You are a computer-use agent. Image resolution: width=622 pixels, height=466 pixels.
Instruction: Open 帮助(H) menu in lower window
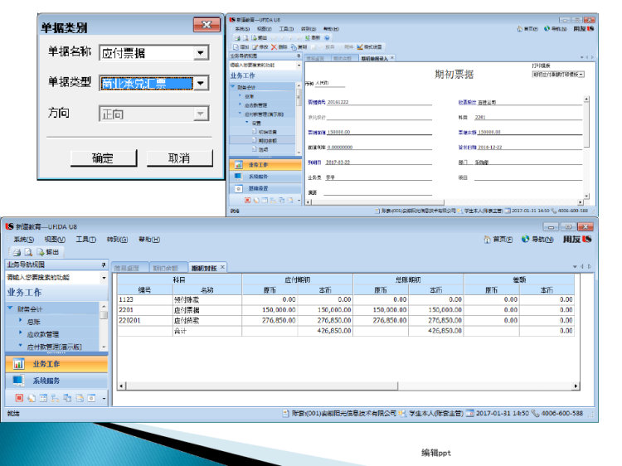149,240
